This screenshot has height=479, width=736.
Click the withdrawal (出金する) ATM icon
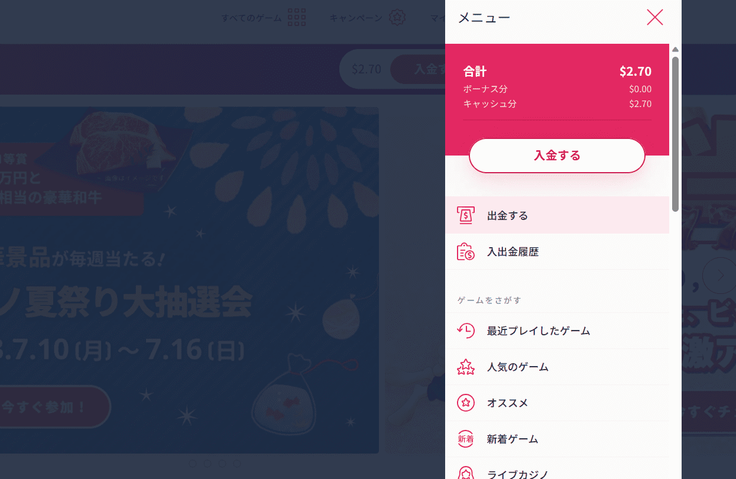coord(466,215)
